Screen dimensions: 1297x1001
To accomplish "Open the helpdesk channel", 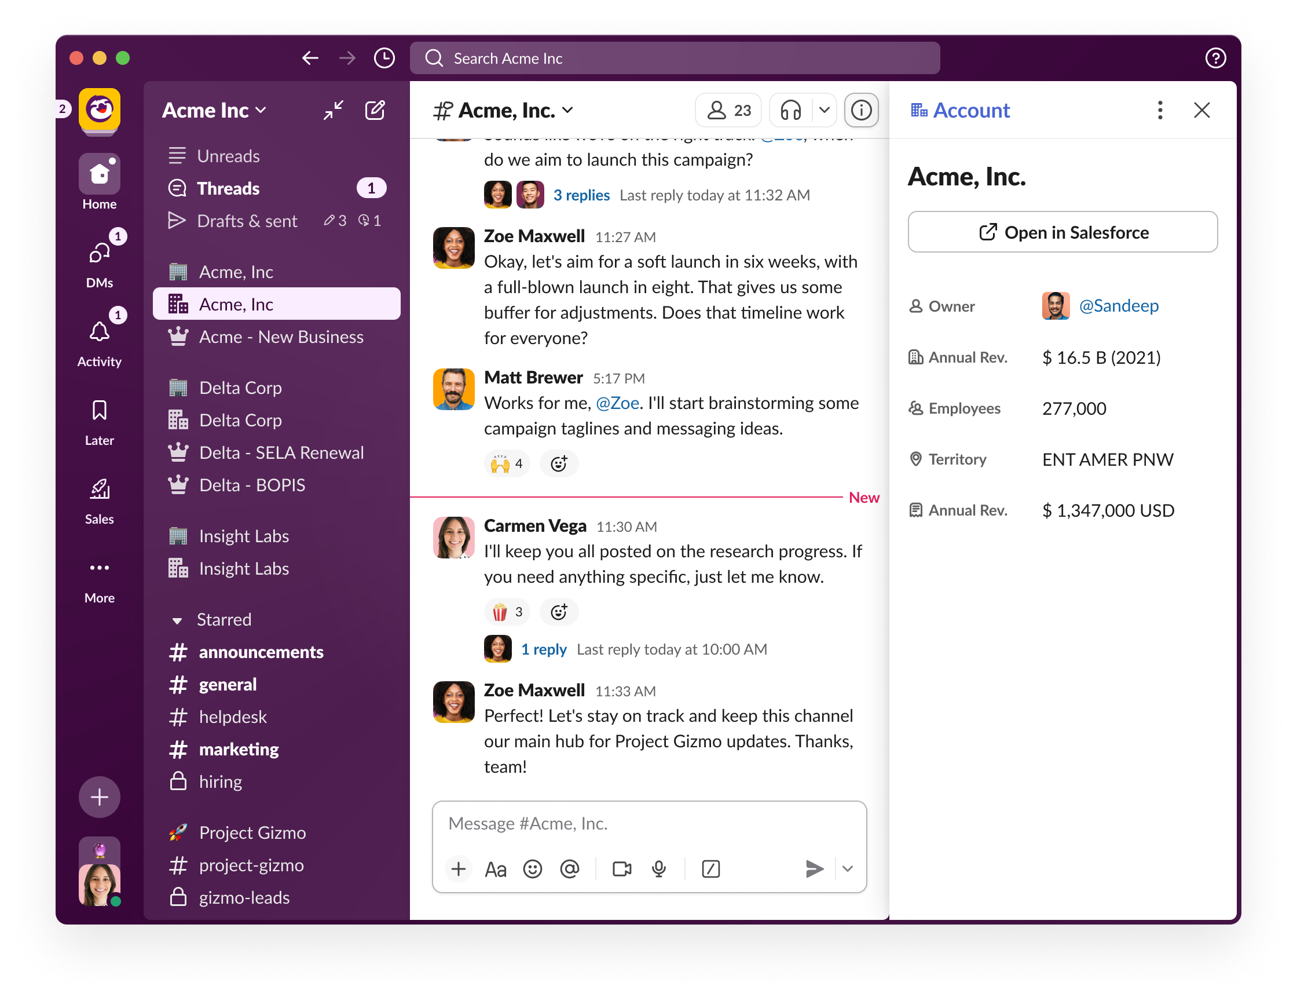I will coord(276,717).
